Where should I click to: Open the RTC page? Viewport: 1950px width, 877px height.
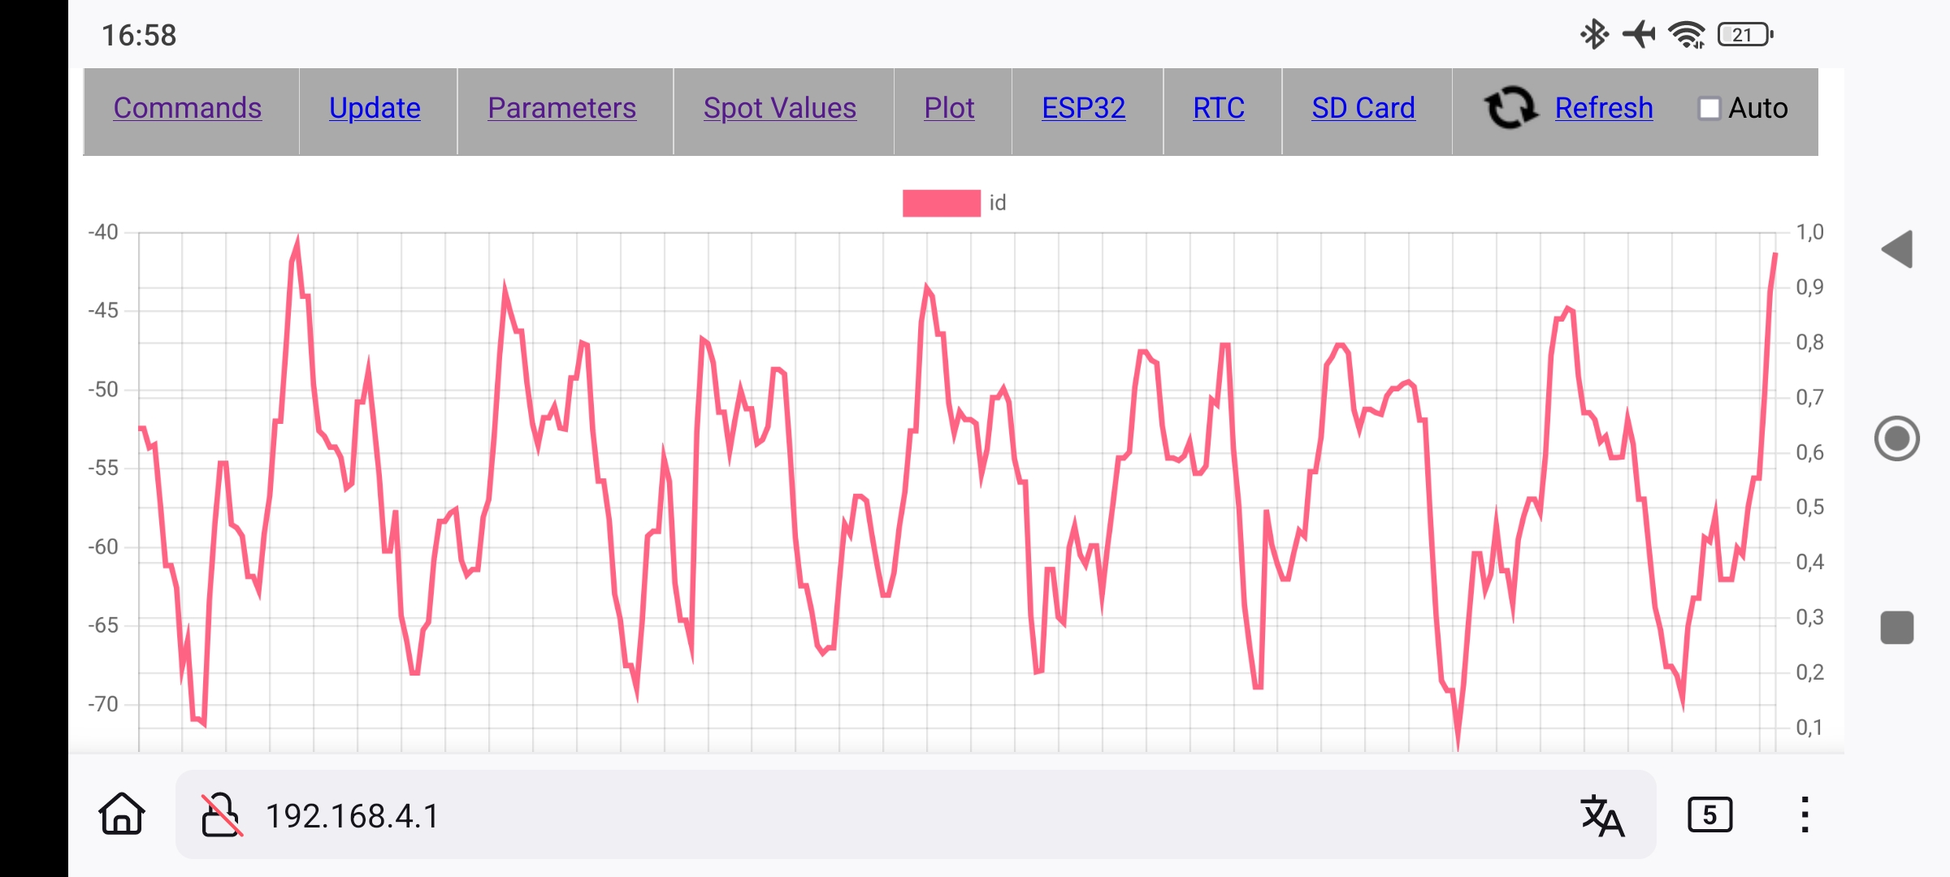point(1218,108)
